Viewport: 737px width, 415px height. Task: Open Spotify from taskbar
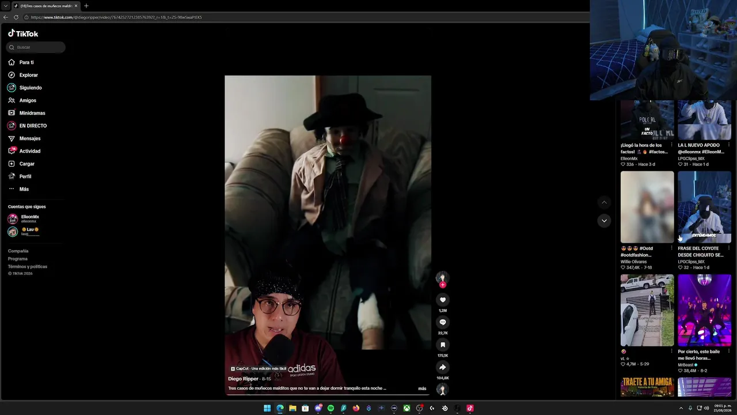click(330, 408)
